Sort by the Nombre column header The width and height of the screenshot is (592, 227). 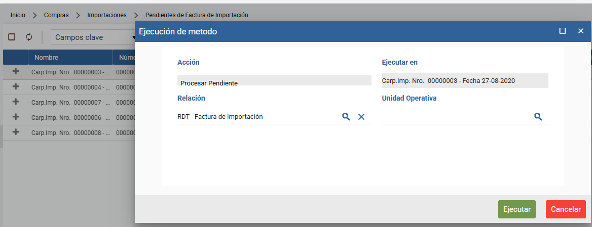(x=47, y=58)
